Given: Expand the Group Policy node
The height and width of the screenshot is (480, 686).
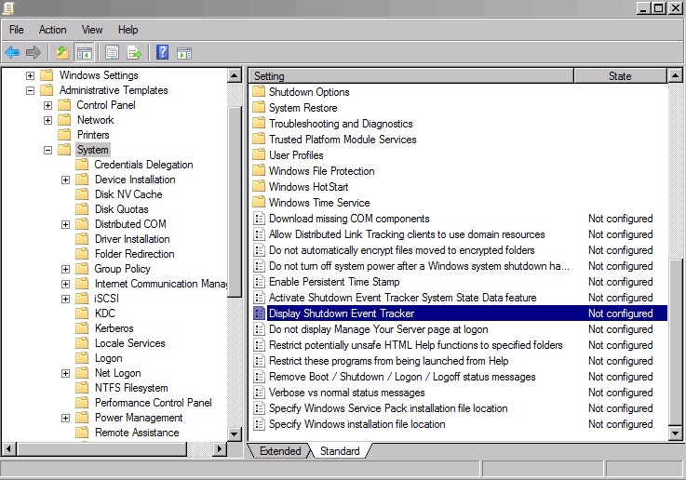Looking at the screenshot, I should click(x=65, y=269).
